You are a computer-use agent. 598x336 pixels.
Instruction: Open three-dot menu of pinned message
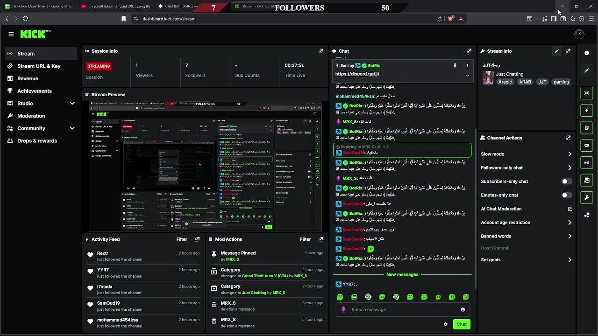point(467,66)
